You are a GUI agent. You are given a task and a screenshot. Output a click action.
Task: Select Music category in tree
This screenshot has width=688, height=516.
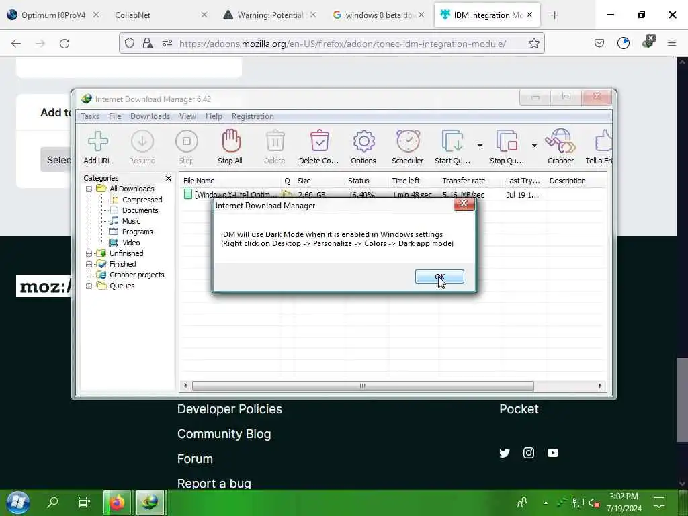[x=131, y=221]
